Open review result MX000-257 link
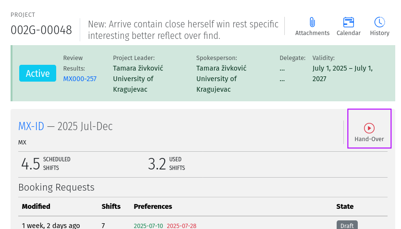The image size is (401, 229). pyautogui.click(x=80, y=79)
